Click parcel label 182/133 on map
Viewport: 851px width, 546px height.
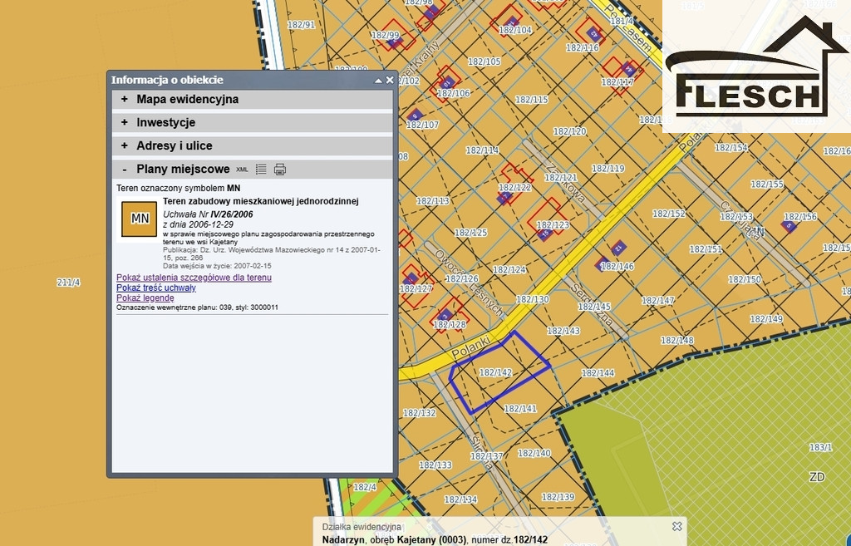[x=435, y=465]
